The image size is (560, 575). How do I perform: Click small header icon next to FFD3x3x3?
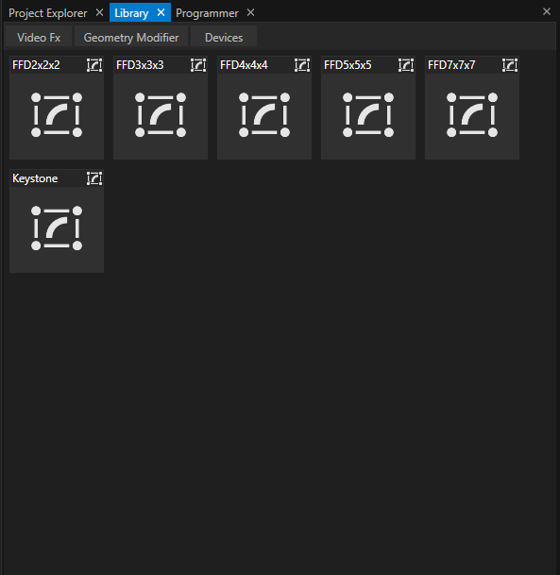point(198,65)
